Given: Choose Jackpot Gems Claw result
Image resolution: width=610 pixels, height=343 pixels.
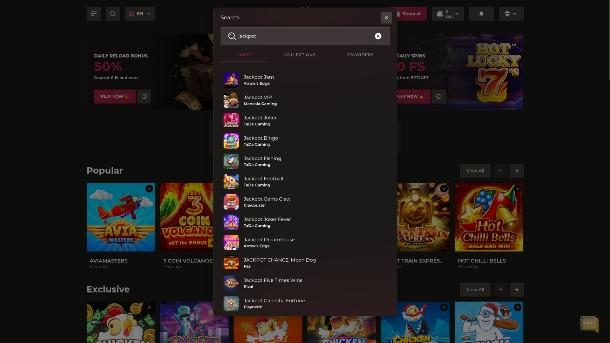Looking at the screenshot, I should 305,202.
